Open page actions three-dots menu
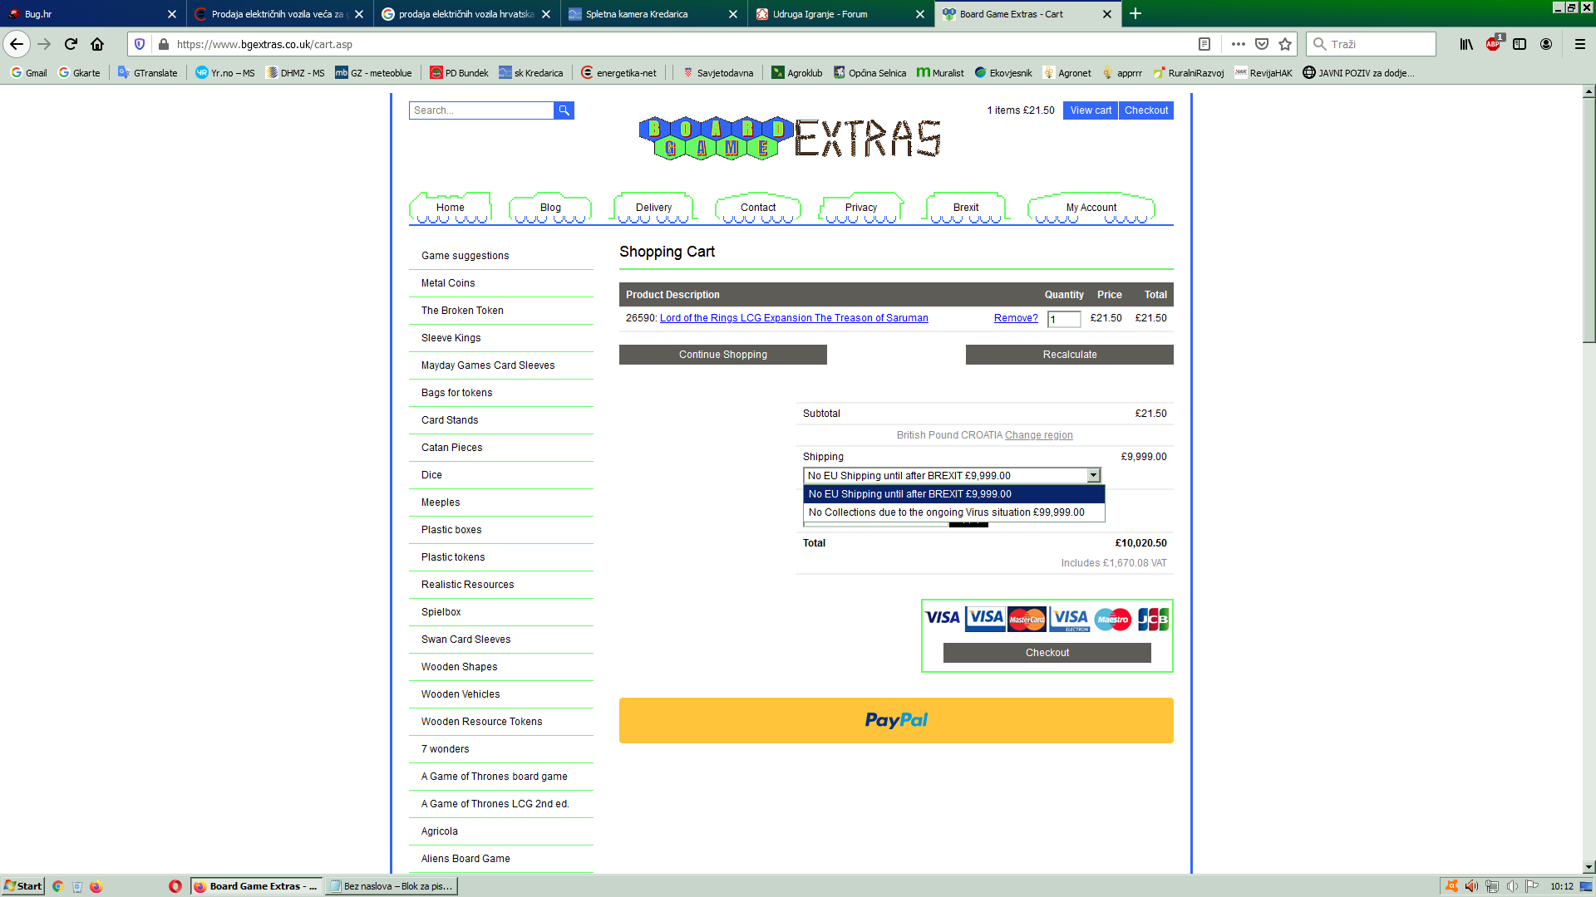1596x897 pixels. click(x=1238, y=44)
